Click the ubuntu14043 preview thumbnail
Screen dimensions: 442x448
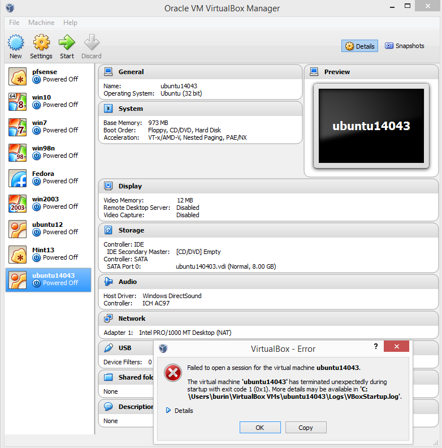point(371,126)
